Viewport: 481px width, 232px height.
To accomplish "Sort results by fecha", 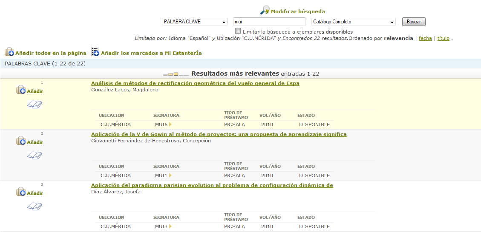I will (x=425, y=38).
